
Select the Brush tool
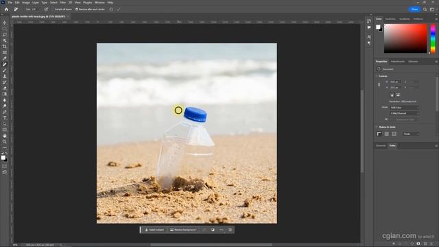pos(5,70)
